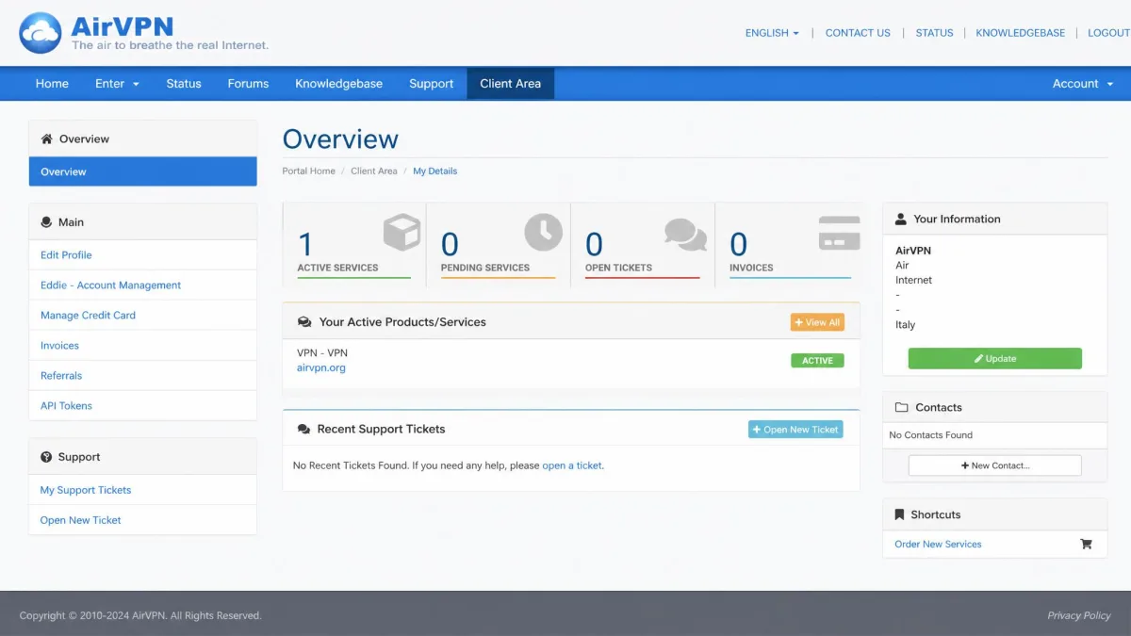Click the 'open a ticket' inline link

pyautogui.click(x=572, y=465)
